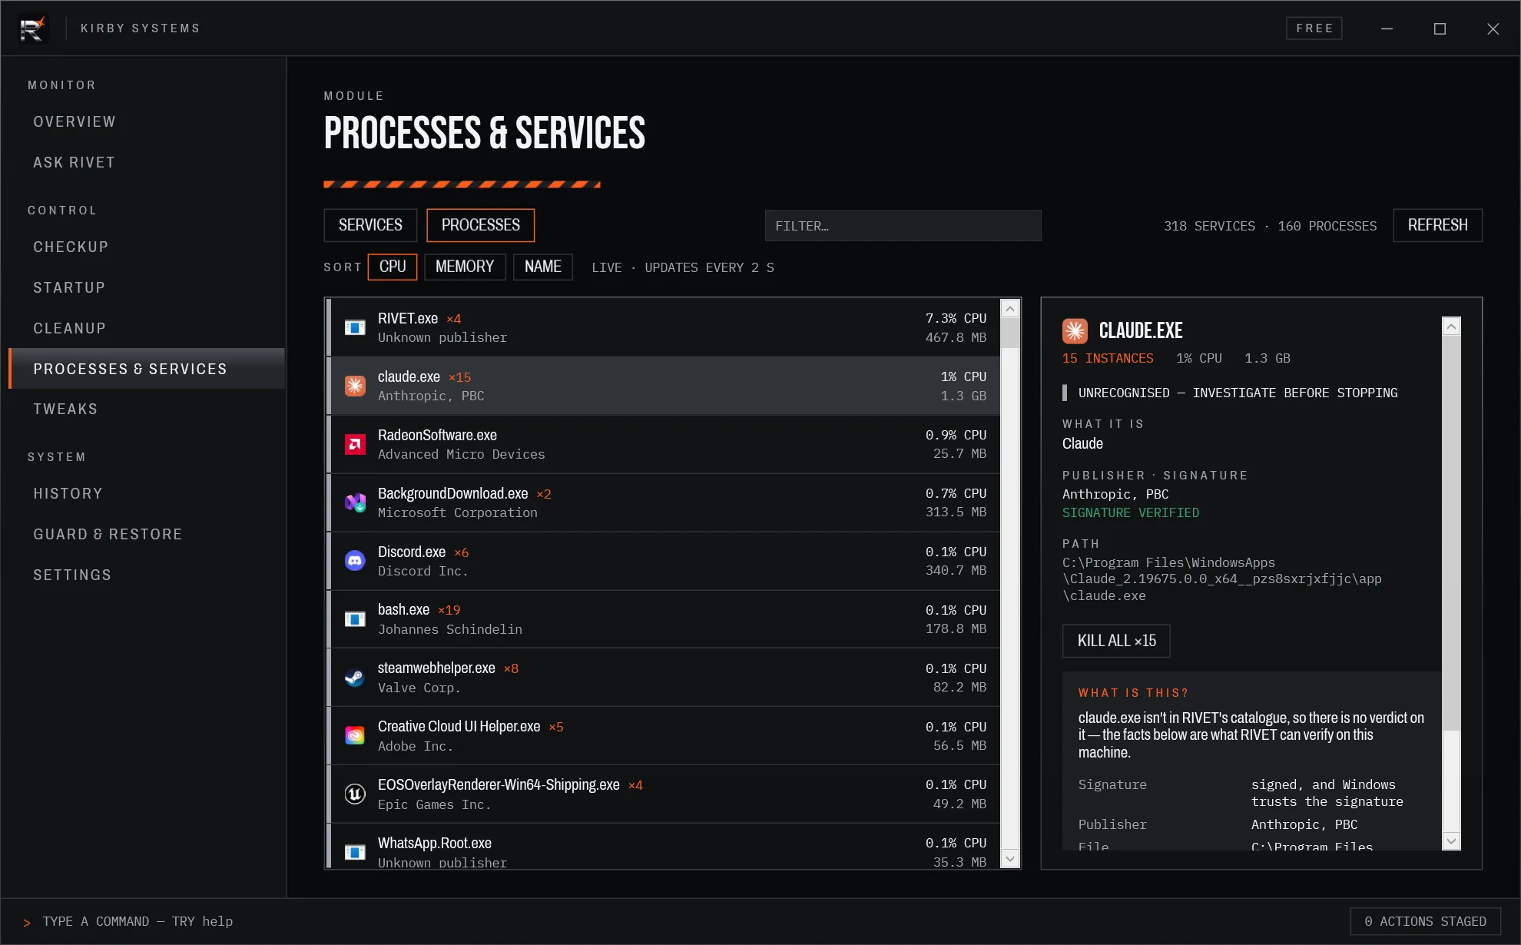Sort processes by NAME
Image resolution: width=1521 pixels, height=945 pixels.
(543, 267)
